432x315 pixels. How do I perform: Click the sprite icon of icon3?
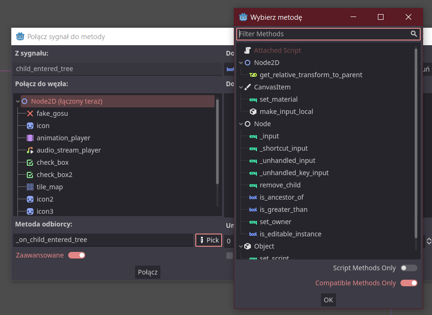[x=30, y=211]
